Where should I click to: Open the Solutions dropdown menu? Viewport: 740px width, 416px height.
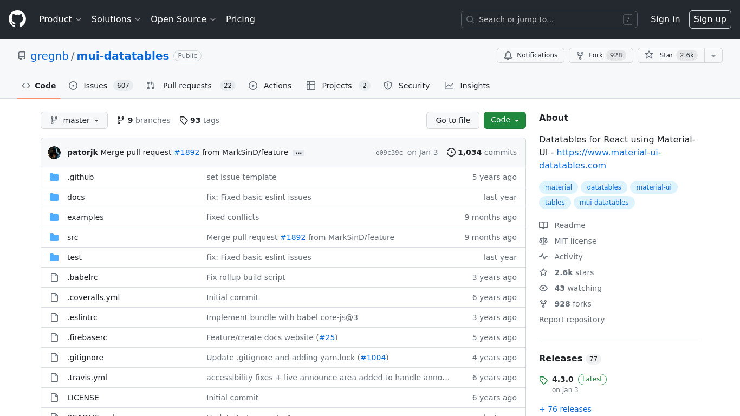coord(116,19)
